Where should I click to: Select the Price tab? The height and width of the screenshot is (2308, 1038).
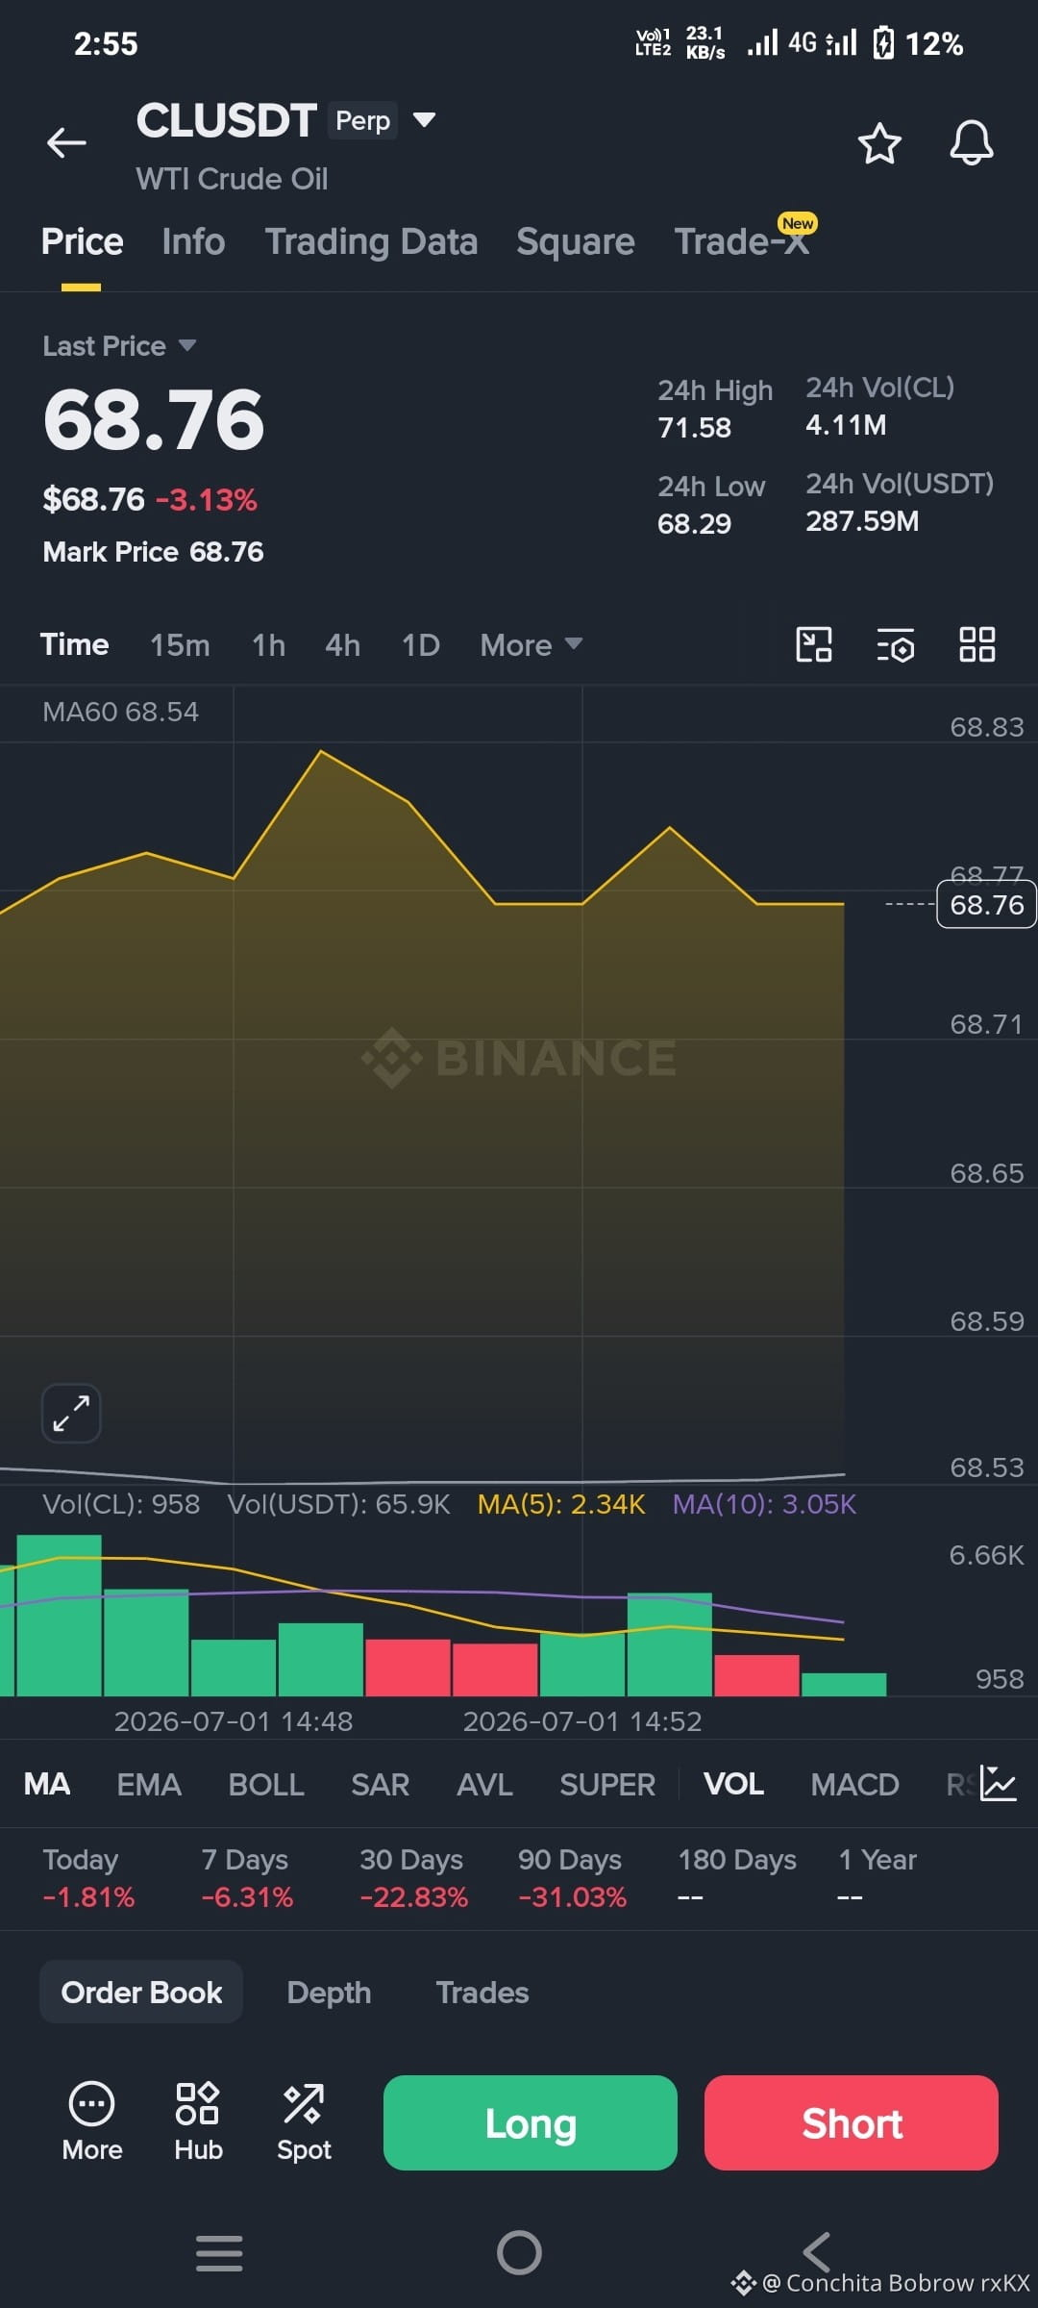[x=82, y=242]
